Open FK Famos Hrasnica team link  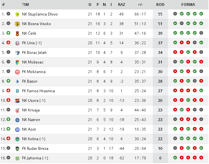click(38, 91)
